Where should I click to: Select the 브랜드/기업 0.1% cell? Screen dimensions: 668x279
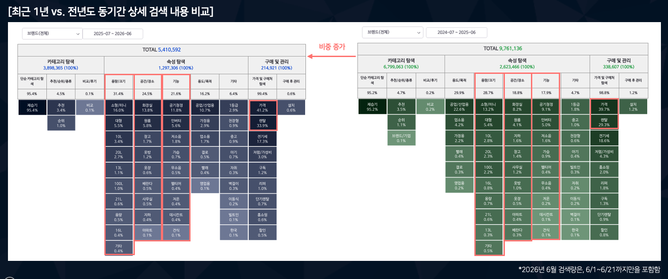click(401, 138)
